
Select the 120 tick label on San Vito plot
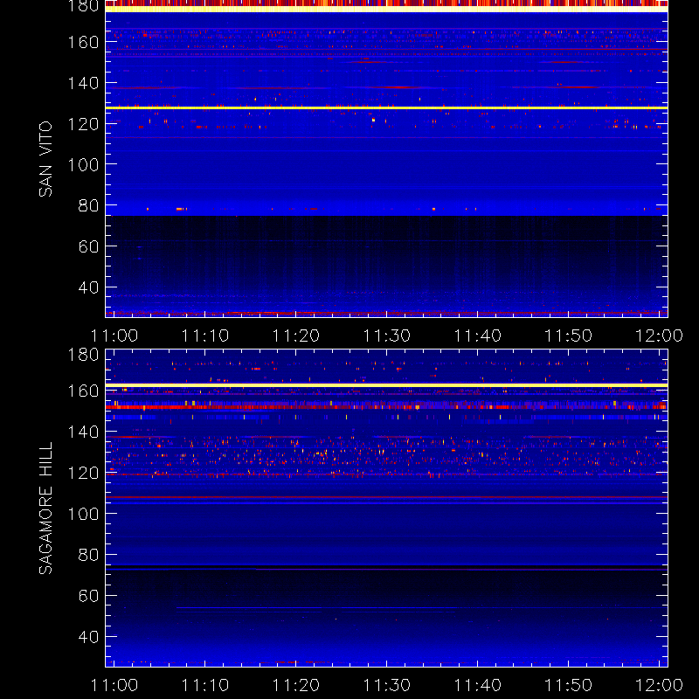click(x=83, y=124)
